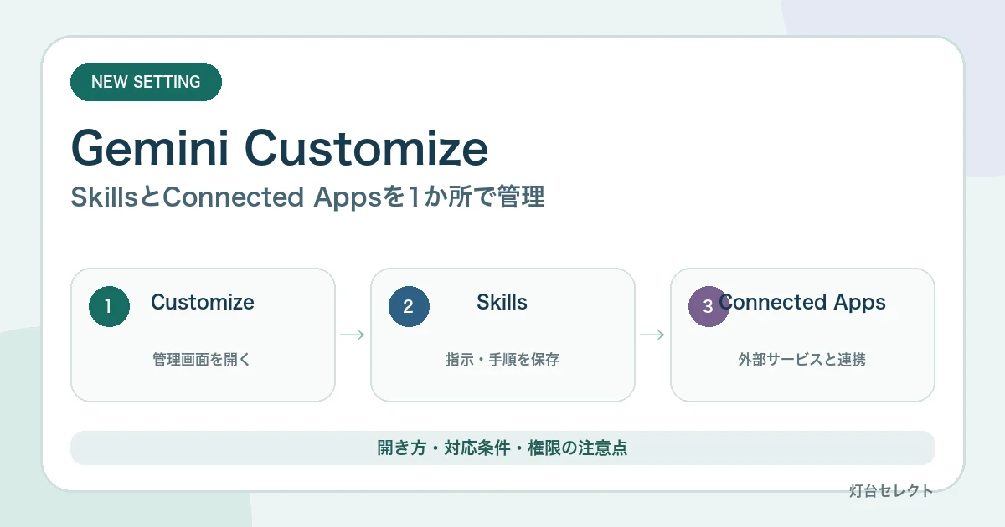The image size is (1005, 527).
Task: Click the 開き方・対応条件・権限の注意点 bar
Action: coord(502,448)
